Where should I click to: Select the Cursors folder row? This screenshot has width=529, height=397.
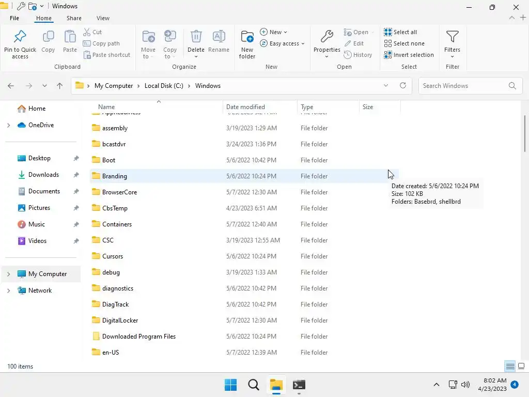click(244, 256)
